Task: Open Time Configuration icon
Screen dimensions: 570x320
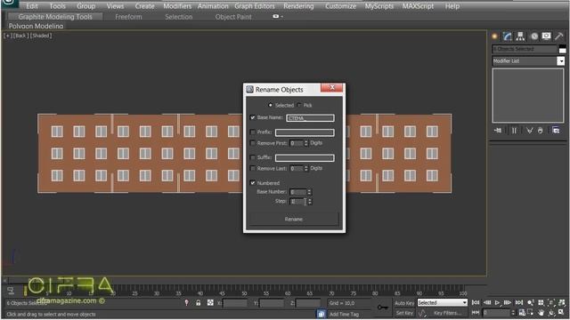Action: 522,313
